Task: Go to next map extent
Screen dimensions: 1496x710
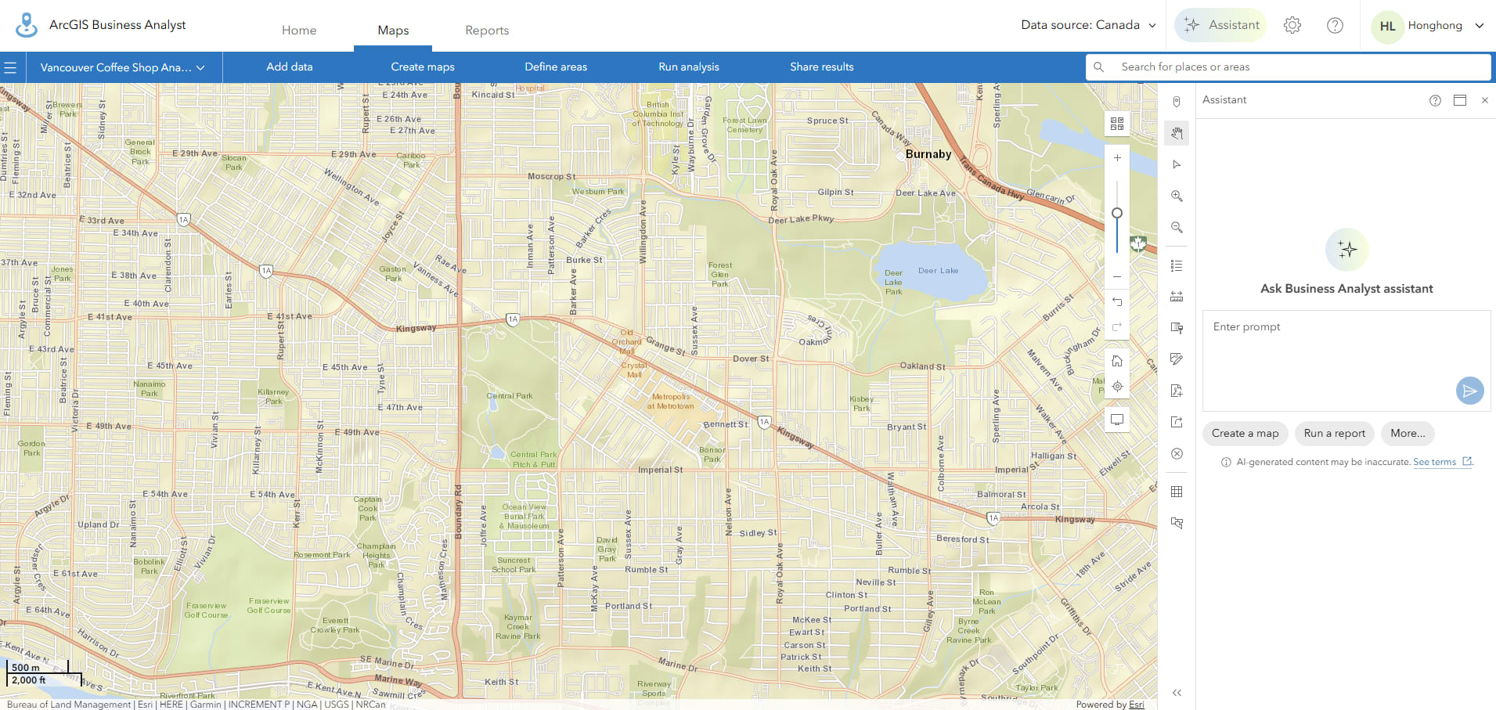Action: click(1117, 326)
